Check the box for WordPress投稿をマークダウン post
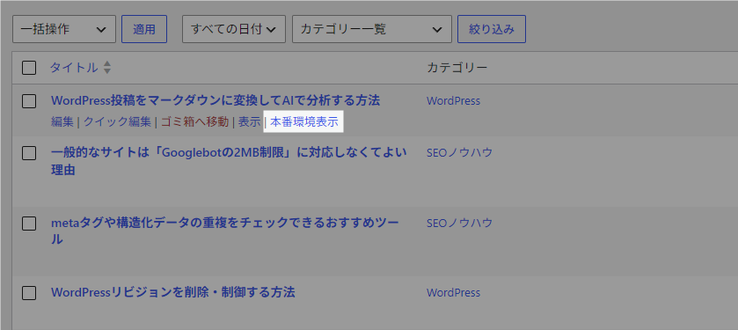The width and height of the screenshot is (738, 330). (x=29, y=100)
